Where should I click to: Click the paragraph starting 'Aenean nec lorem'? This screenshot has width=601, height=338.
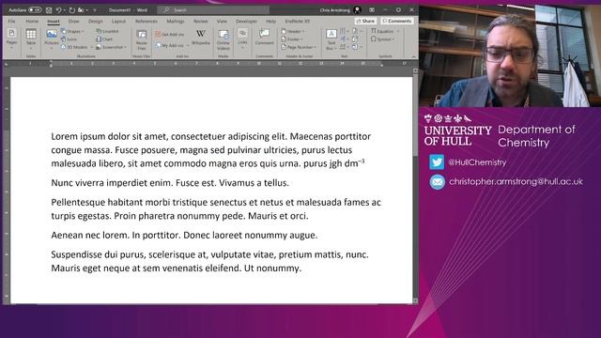184,235
